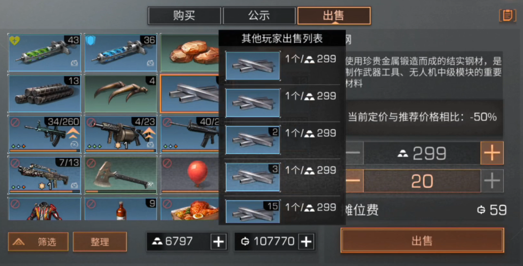
Task: Select the curved claws item
Action: pos(121,94)
